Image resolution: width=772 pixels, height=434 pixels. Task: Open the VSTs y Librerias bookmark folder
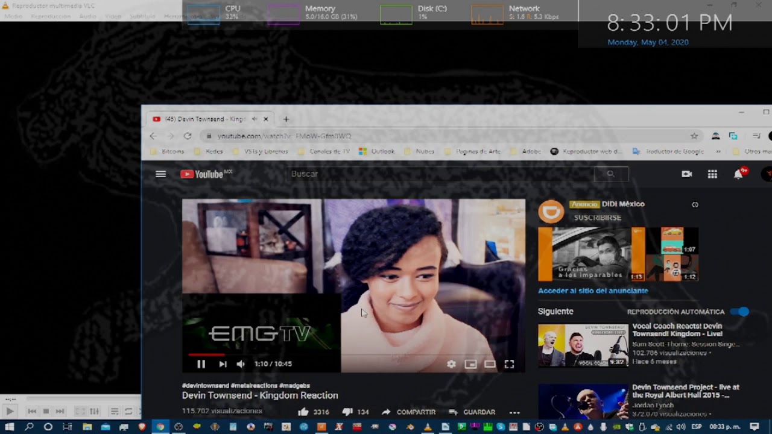coord(261,152)
